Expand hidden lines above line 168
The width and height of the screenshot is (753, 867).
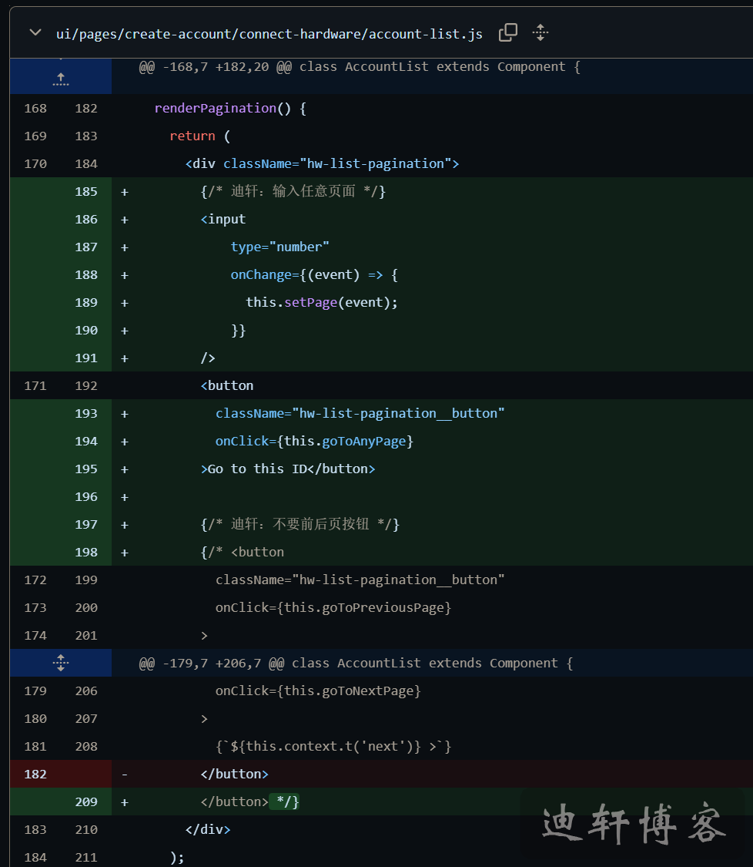pyautogui.click(x=61, y=76)
